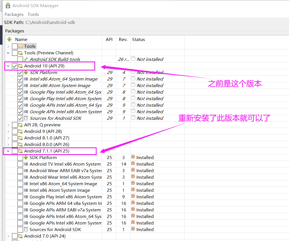Click Android TV Intel x86 system image icon

click(x=26, y=164)
